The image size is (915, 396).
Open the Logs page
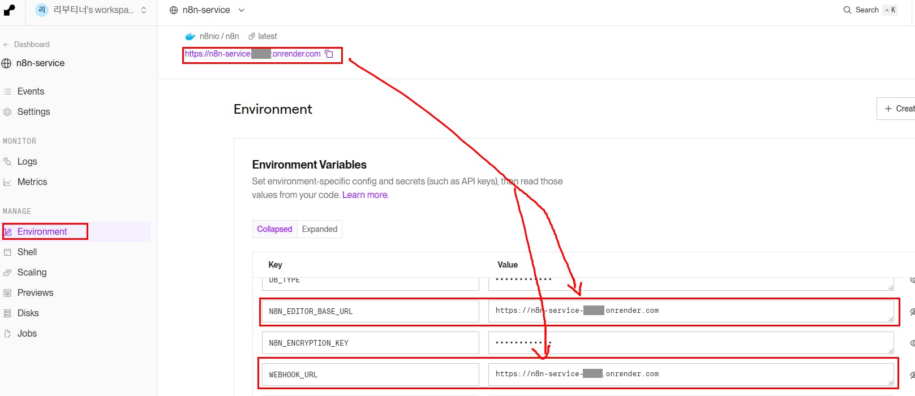click(27, 161)
